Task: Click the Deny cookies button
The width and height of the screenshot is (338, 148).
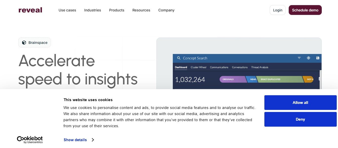Action: point(300,119)
